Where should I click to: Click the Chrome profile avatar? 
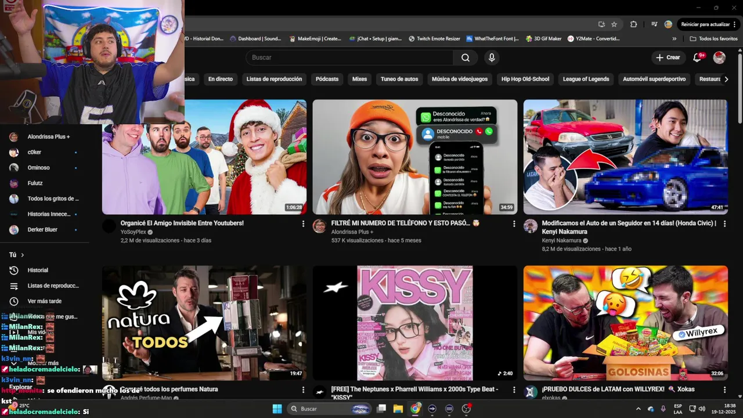tap(668, 24)
